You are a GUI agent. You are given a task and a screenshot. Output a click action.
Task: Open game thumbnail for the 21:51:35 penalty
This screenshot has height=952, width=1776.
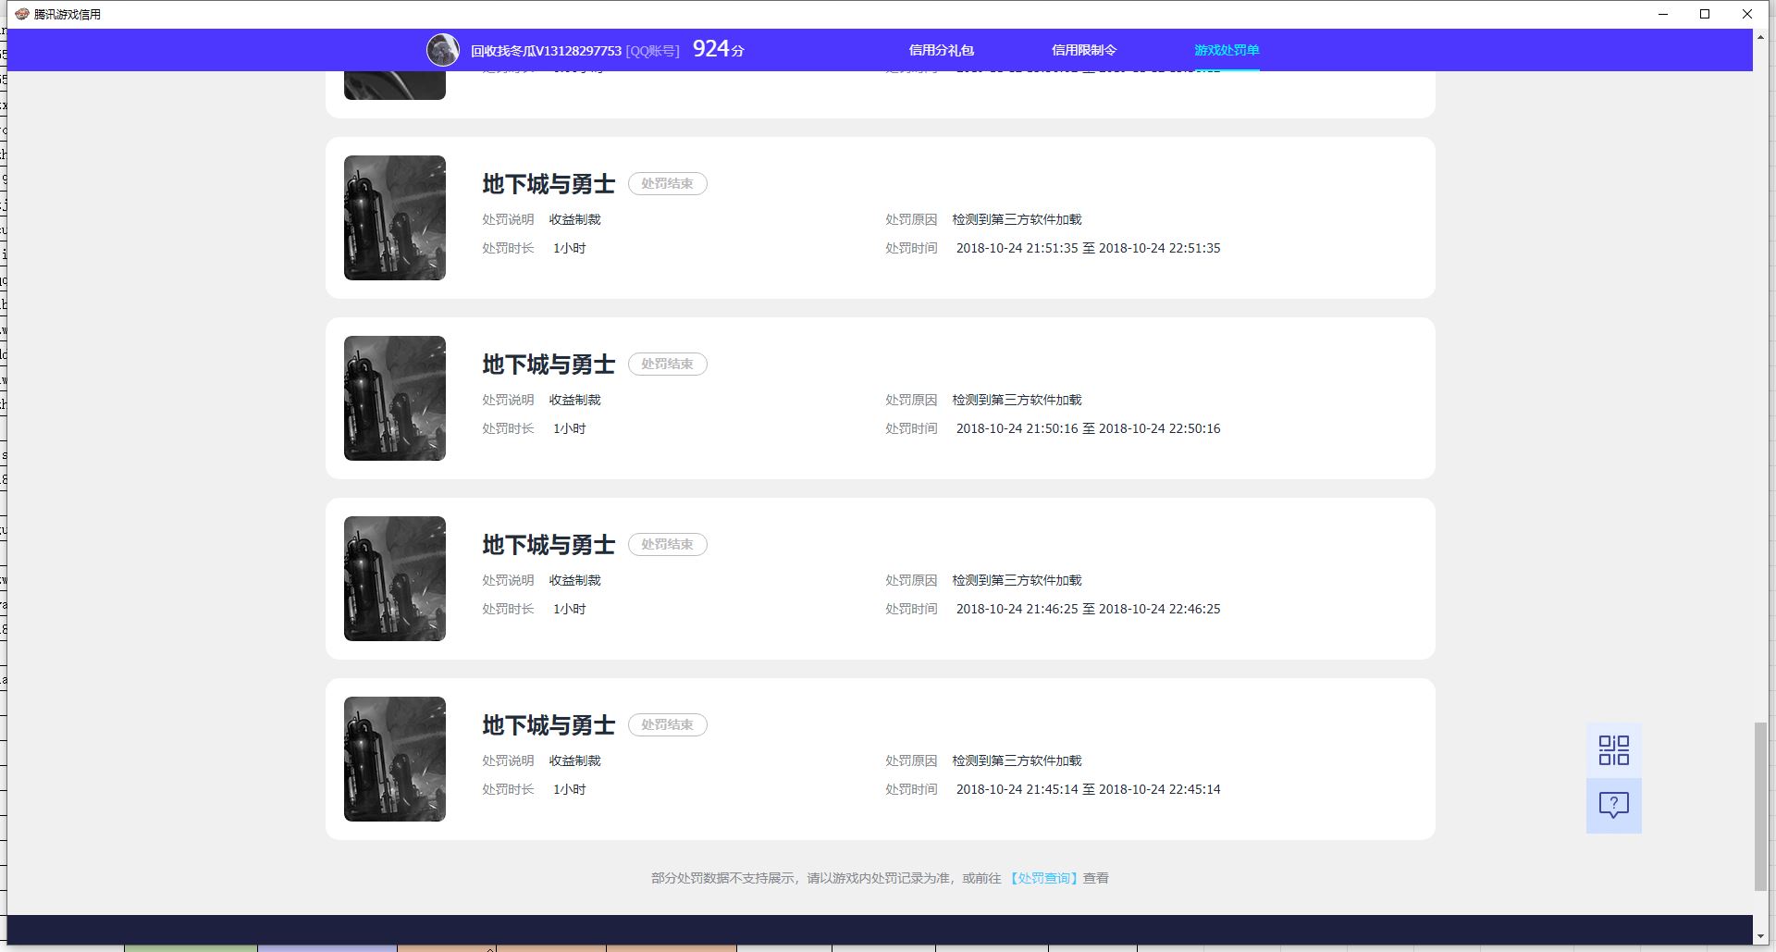tap(395, 217)
